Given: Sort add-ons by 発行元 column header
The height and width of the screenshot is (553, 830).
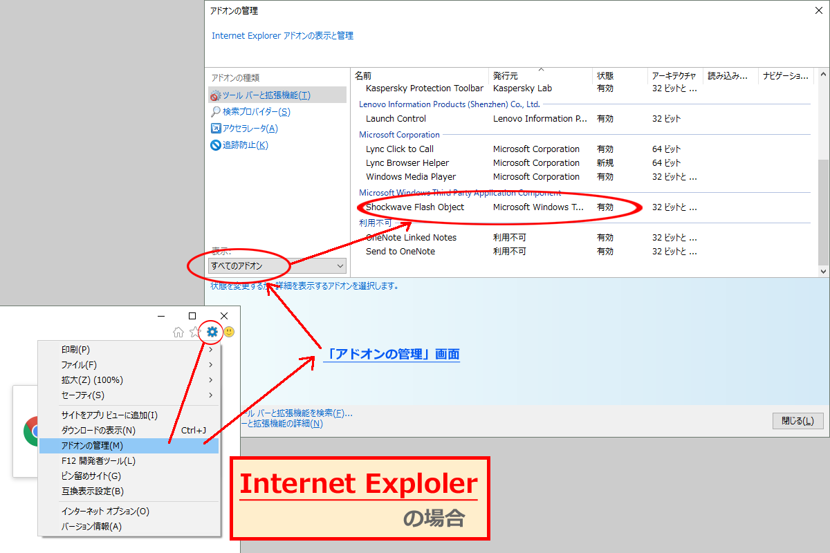Looking at the screenshot, I should [x=541, y=75].
